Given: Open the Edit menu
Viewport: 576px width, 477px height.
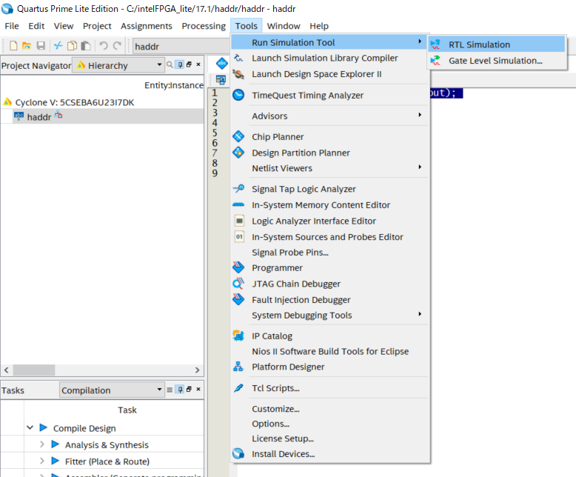Looking at the screenshot, I should coord(36,26).
